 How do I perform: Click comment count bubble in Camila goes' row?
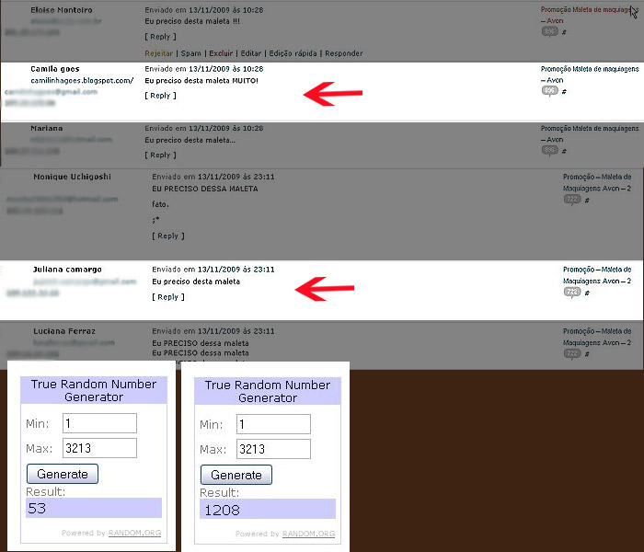(x=550, y=91)
